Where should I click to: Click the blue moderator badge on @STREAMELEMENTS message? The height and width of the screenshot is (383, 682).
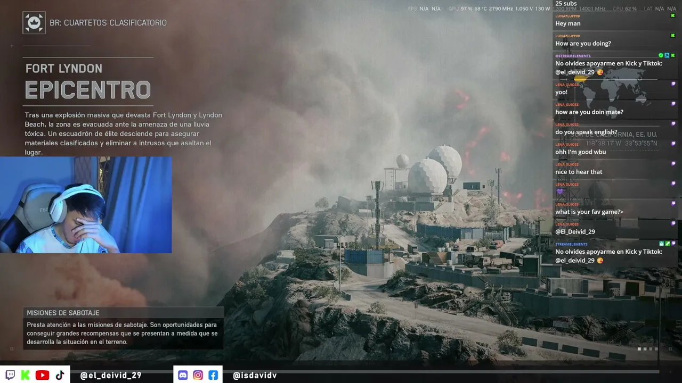[x=667, y=55]
